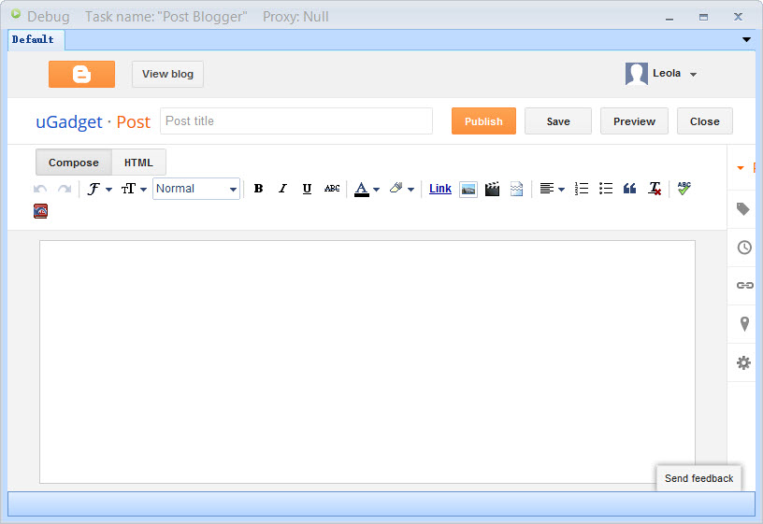763x524 pixels.
Task: Open the Leola account menu
Action: [662, 74]
